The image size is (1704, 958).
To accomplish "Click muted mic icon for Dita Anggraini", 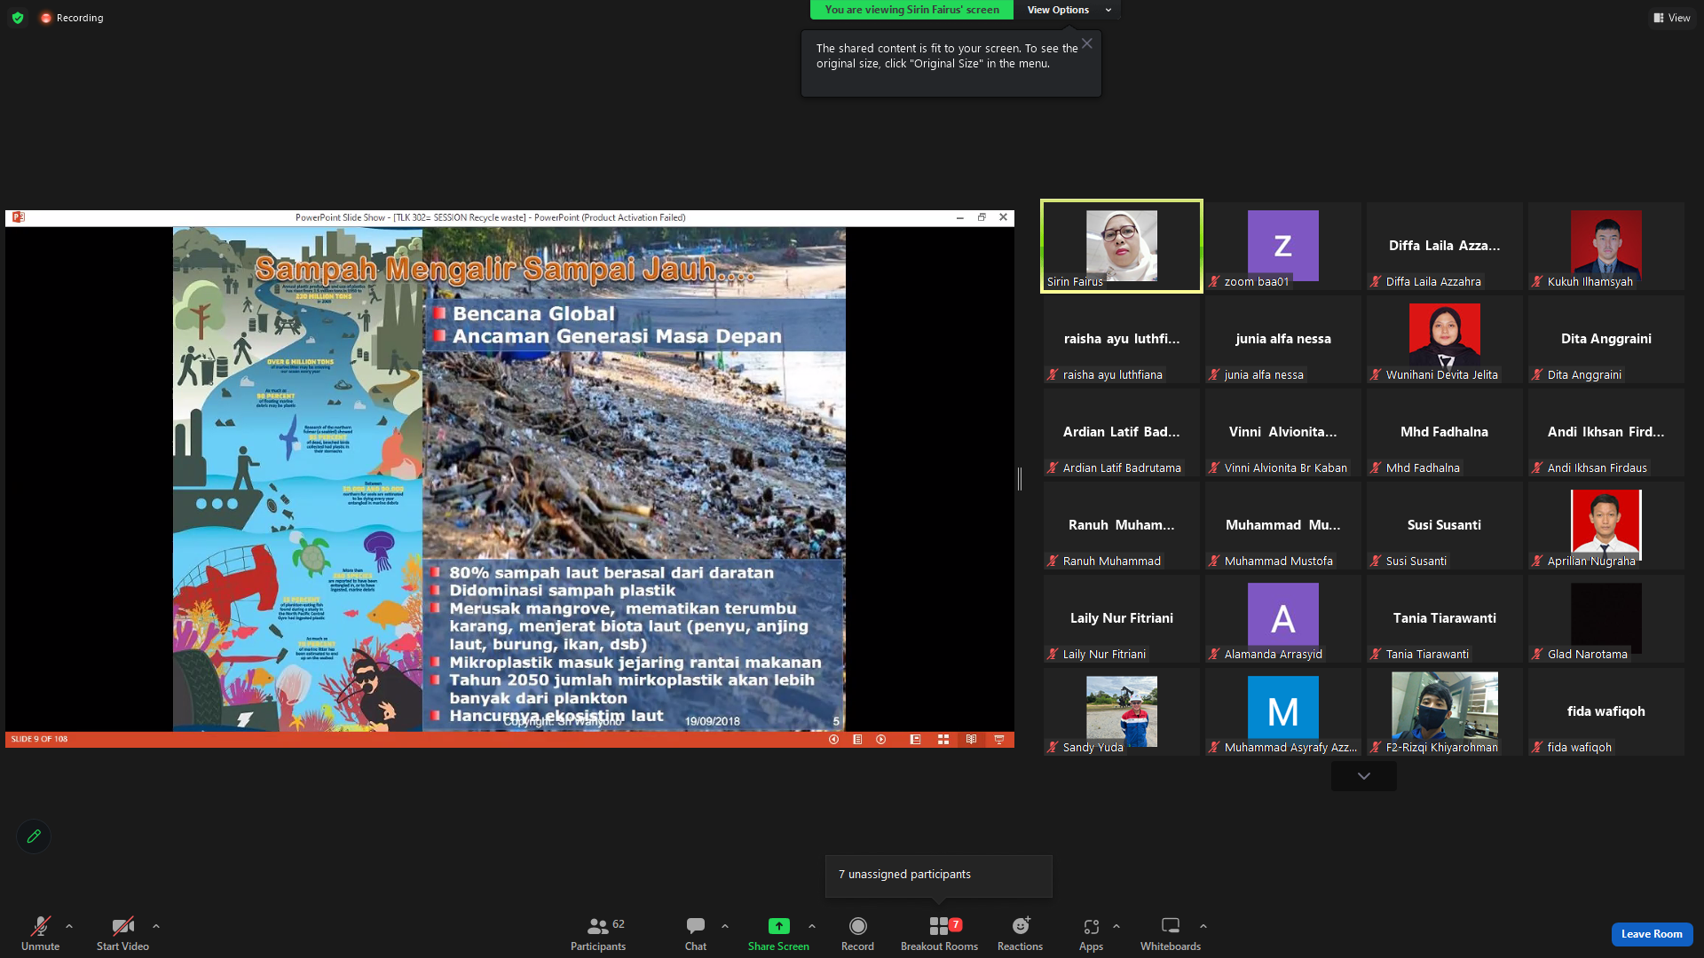I will pos(1537,375).
